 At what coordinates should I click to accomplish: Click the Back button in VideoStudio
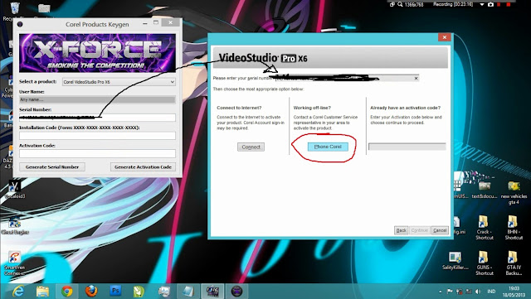pyautogui.click(x=402, y=230)
